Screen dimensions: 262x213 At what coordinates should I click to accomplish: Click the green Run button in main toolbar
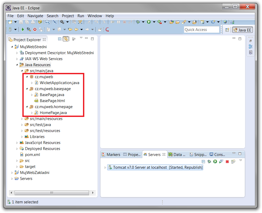(149, 22)
